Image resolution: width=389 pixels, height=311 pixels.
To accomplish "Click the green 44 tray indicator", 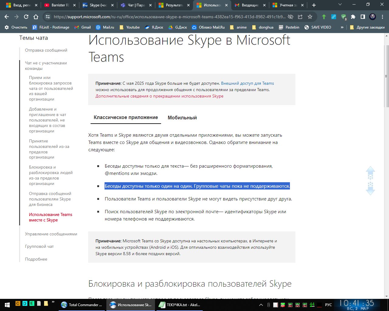I will [312, 304].
